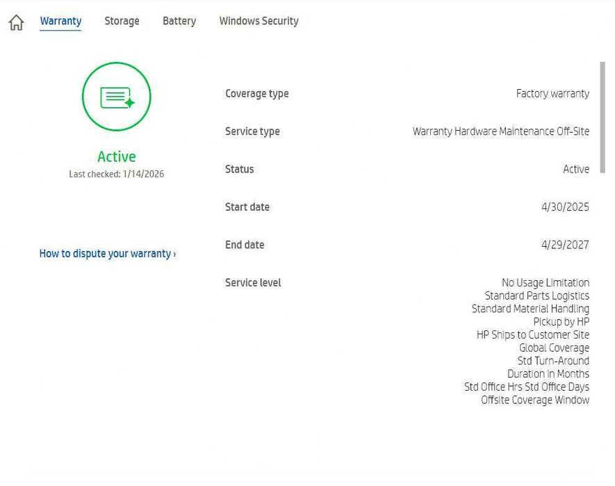Viewport: 615px width, 486px height.
Task: Select the Standard Parts Logistics line
Action: tap(537, 295)
